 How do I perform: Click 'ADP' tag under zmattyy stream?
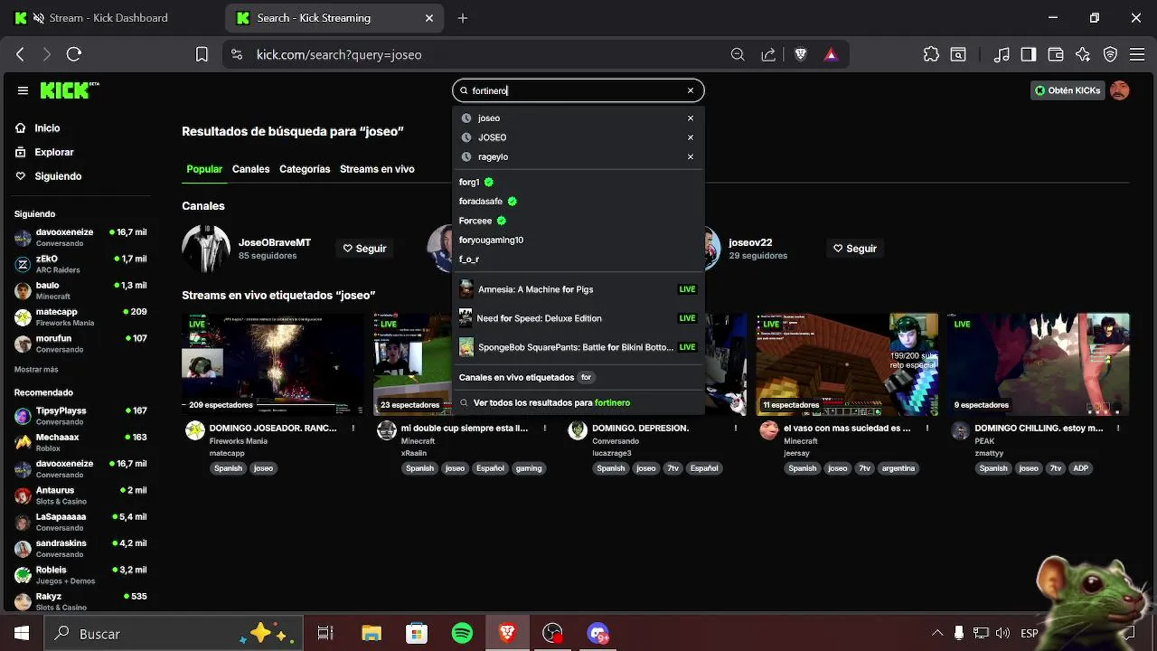tap(1081, 468)
